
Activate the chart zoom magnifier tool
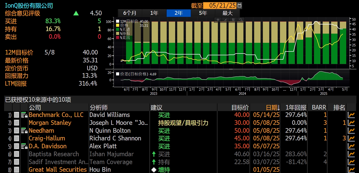241,20
